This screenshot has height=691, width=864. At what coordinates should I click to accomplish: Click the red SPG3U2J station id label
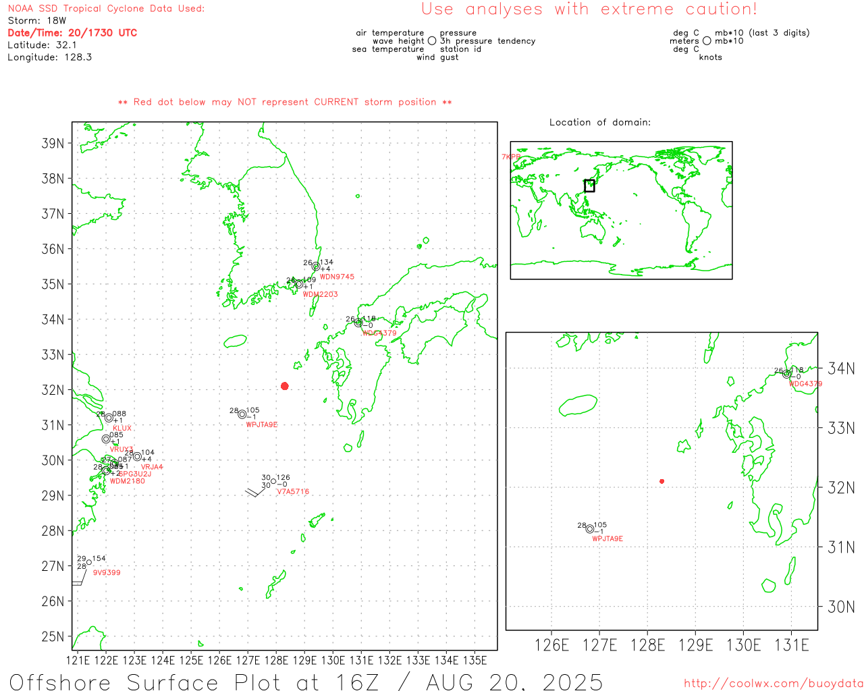[135, 474]
